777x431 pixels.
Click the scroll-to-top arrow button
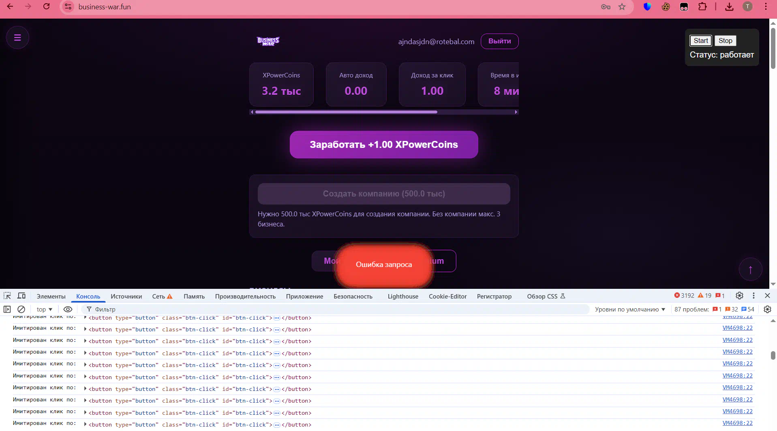(750, 269)
